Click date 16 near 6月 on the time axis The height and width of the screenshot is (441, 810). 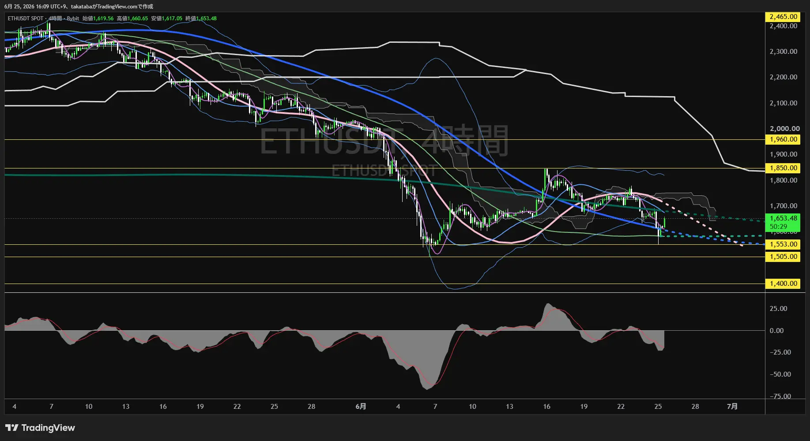[x=546, y=407]
